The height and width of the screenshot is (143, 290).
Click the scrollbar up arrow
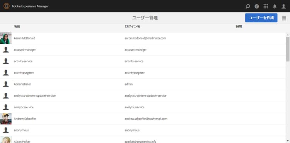288,34
